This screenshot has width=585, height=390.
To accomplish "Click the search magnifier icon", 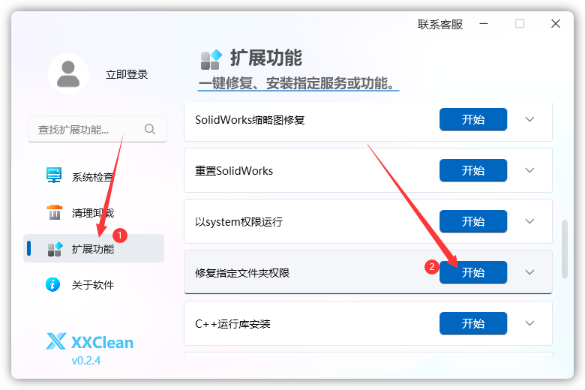I will [150, 129].
